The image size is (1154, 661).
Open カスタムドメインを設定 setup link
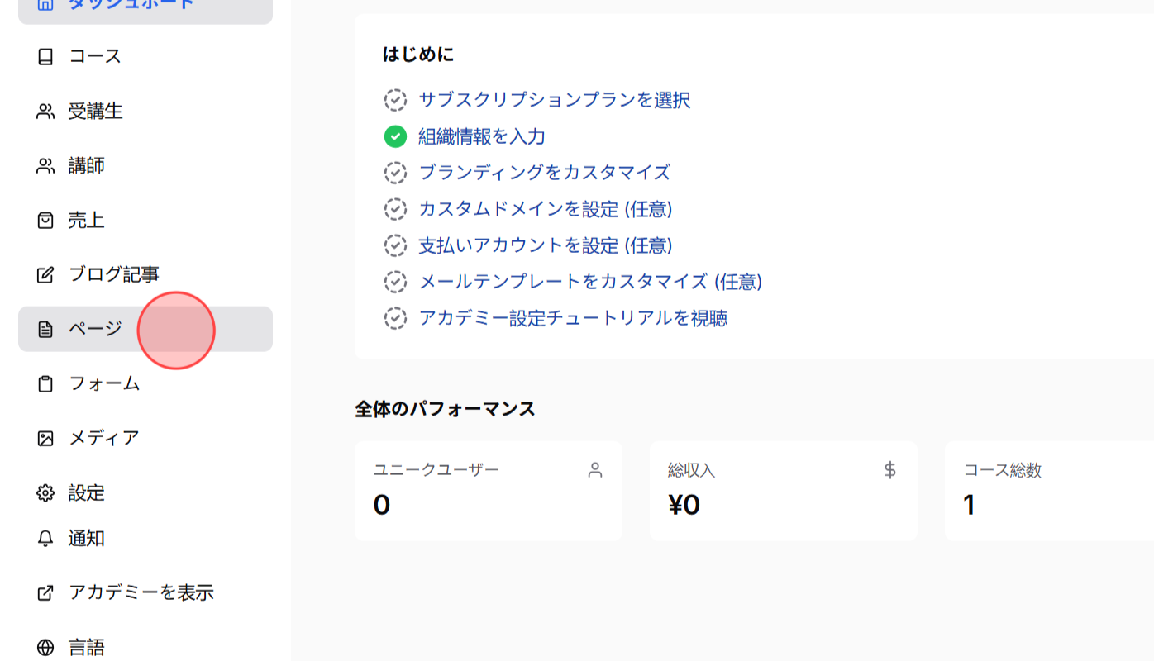point(546,209)
